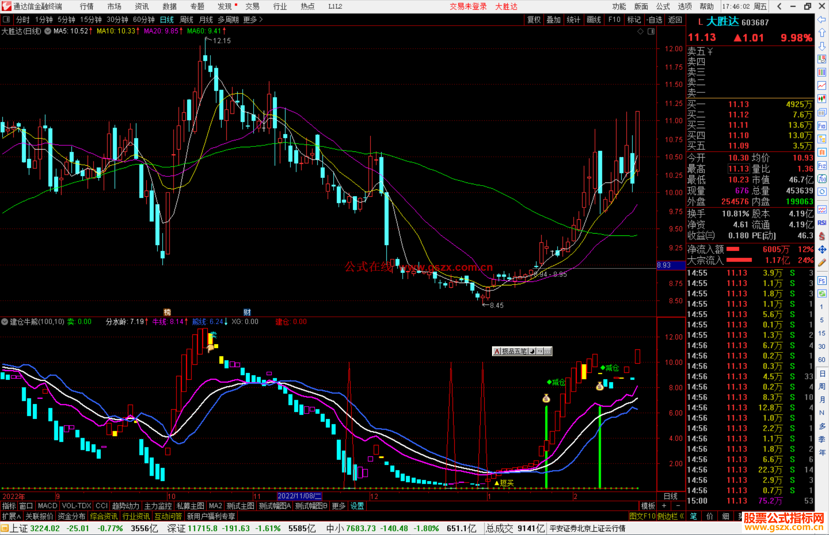Toggle the circle icon beside 建仓牛熊 indicator
The height and width of the screenshot is (535, 829).
click(x=5, y=321)
